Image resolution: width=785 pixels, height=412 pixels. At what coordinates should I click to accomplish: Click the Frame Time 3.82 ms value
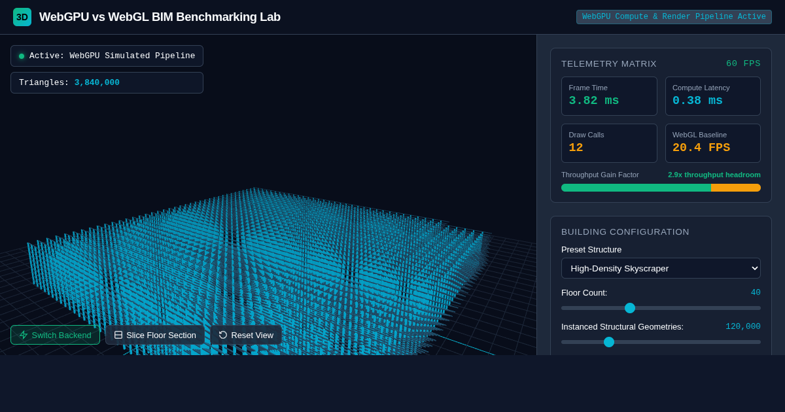pyautogui.click(x=593, y=101)
